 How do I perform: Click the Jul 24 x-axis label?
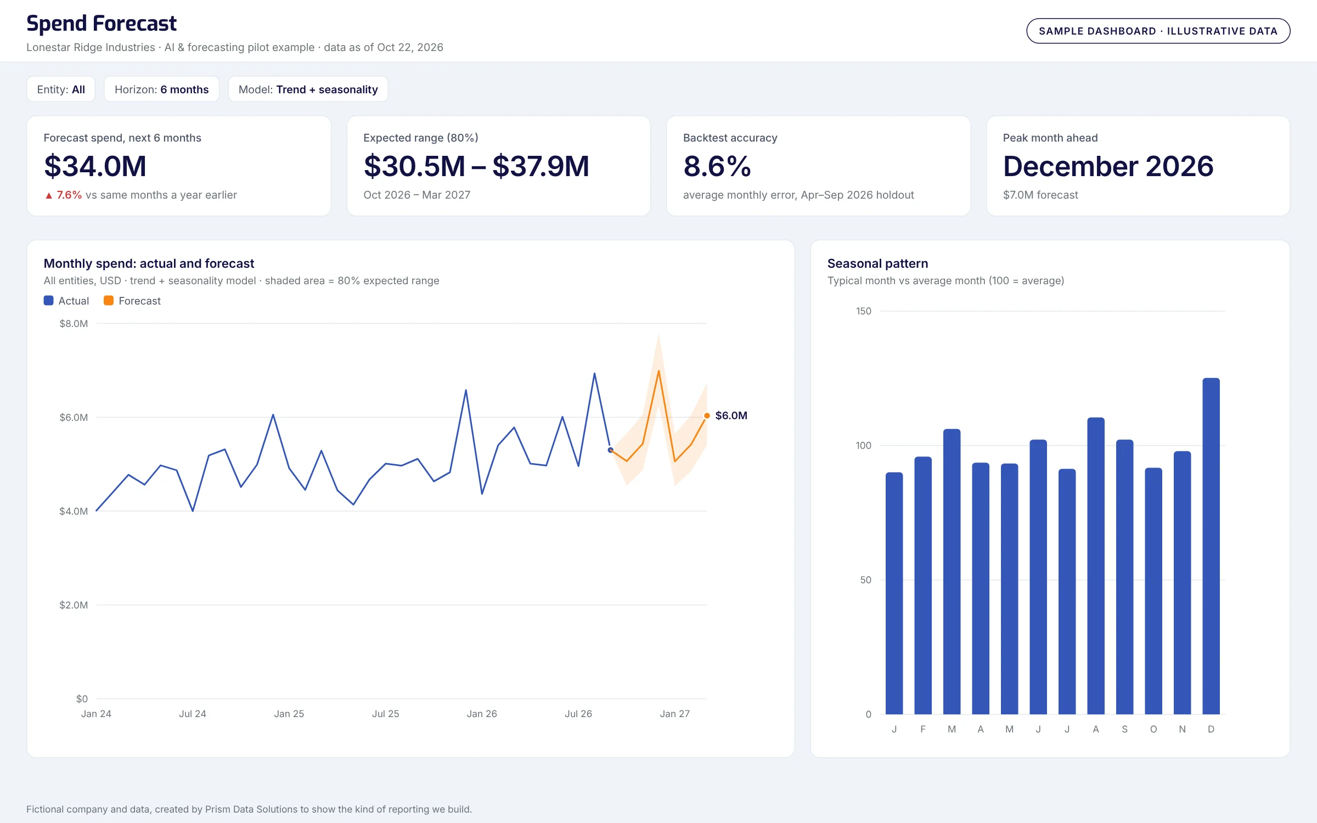pos(193,714)
